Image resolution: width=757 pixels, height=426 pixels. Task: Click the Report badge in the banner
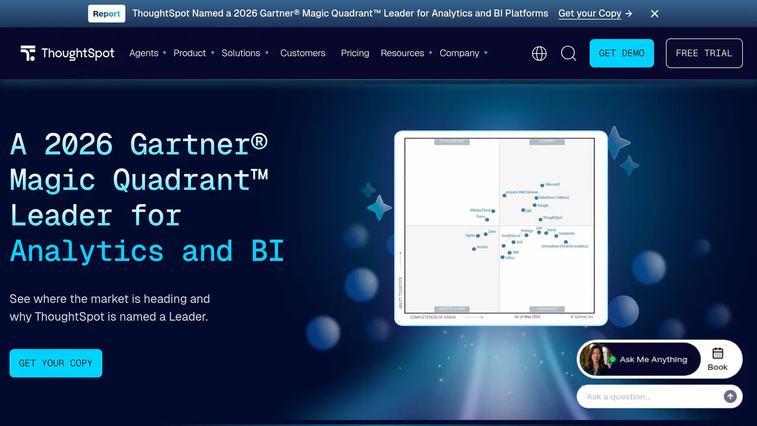click(x=106, y=14)
